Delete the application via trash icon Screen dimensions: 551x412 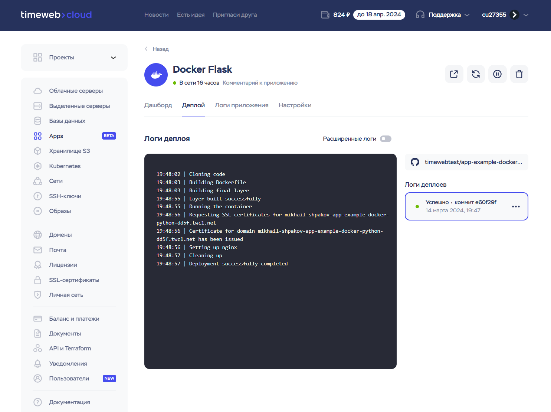(x=519, y=74)
